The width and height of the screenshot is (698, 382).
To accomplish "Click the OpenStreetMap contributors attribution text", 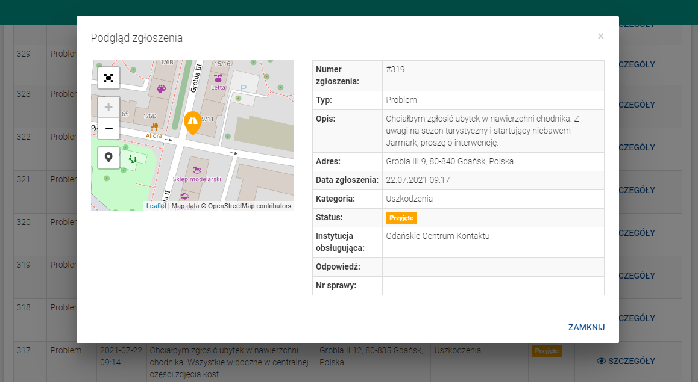I will (x=250, y=206).
